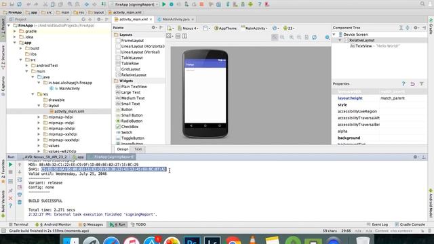Open the FireApp [signingReport] run configuration dropdown
The height and width of the screenshot is (244, 434).
134,5
